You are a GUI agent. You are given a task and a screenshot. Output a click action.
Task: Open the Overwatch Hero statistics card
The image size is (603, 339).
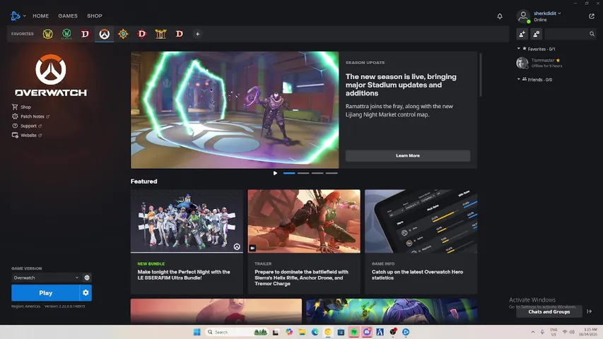(x=421, y=242)
